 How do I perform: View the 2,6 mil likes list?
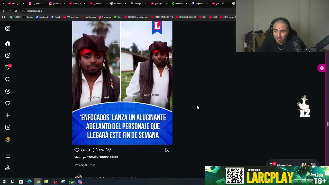[x=85, y=150]
